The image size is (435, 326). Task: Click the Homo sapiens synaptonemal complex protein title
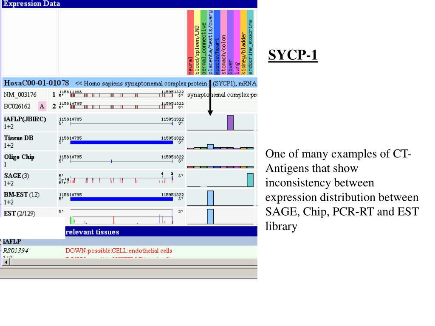click(x=166, y=83)
